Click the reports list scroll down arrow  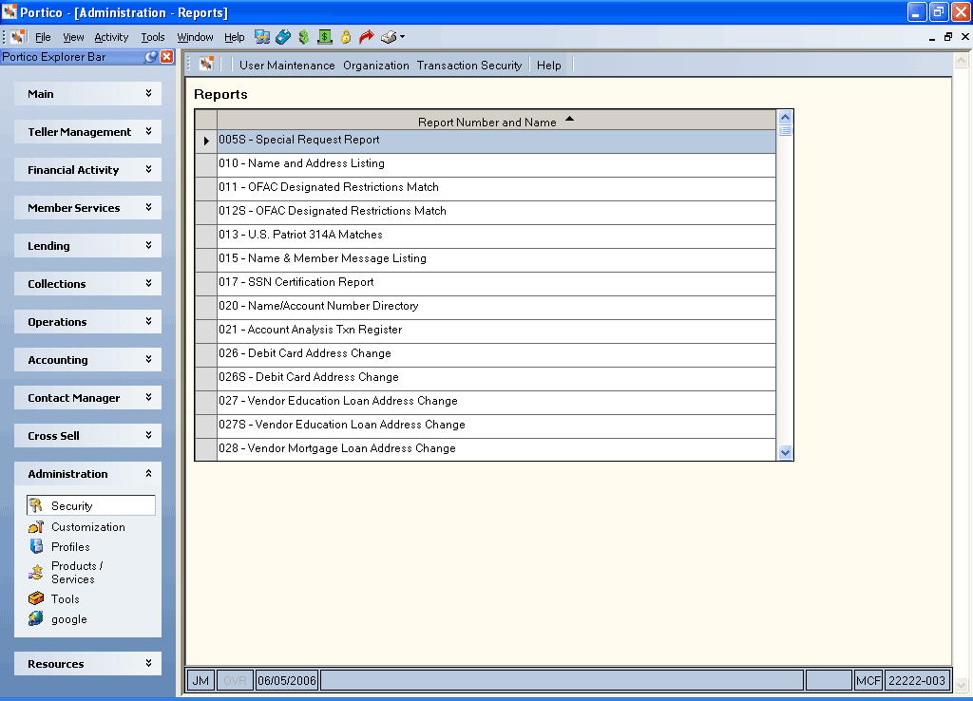(x=785, y=453)
